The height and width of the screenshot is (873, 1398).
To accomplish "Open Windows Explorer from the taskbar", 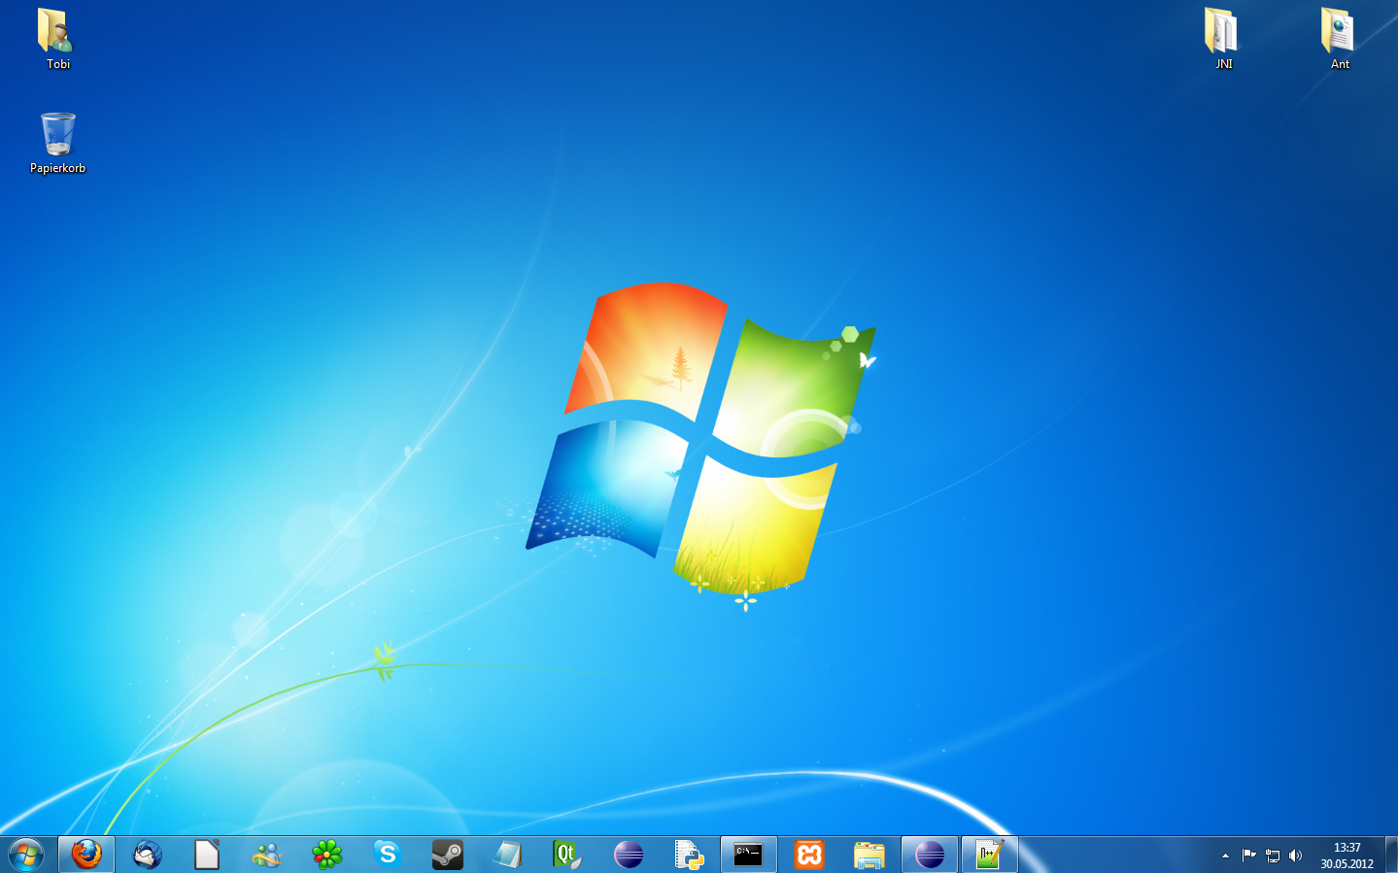I will (x=869, y=855).
